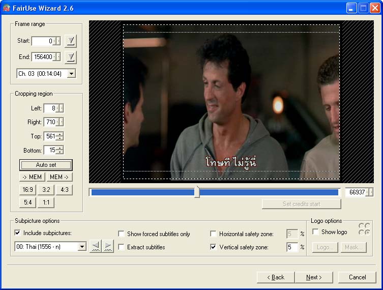
Task: Click Right crop field showing 710
Action: [x=50, y=122]
